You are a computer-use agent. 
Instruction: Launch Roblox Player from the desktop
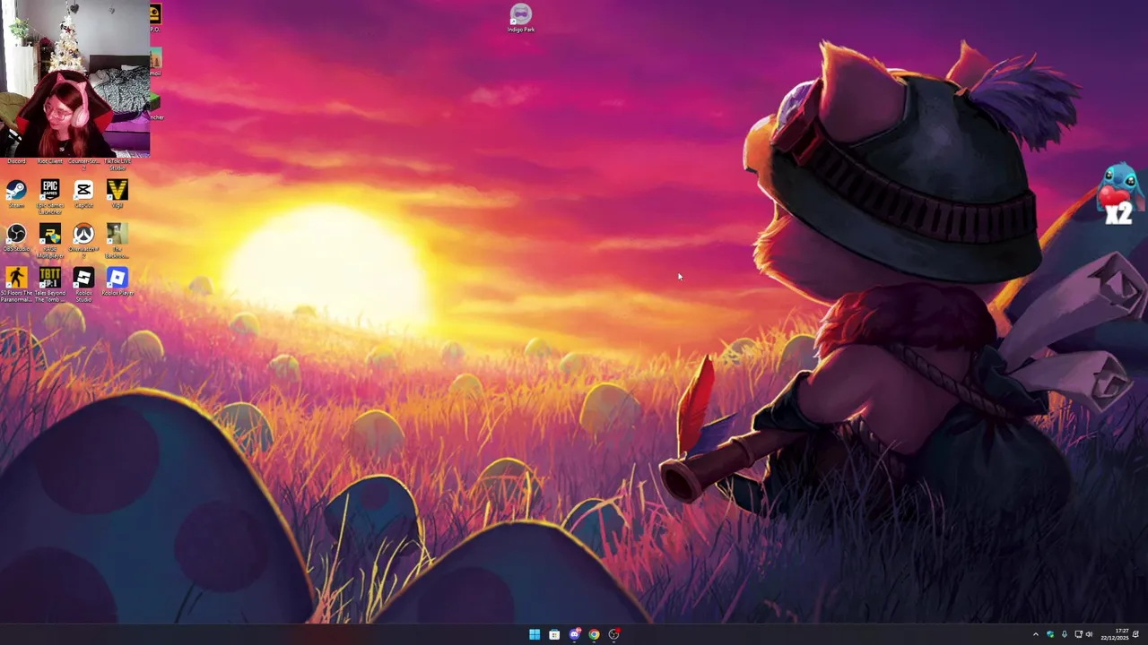point(117,281)
